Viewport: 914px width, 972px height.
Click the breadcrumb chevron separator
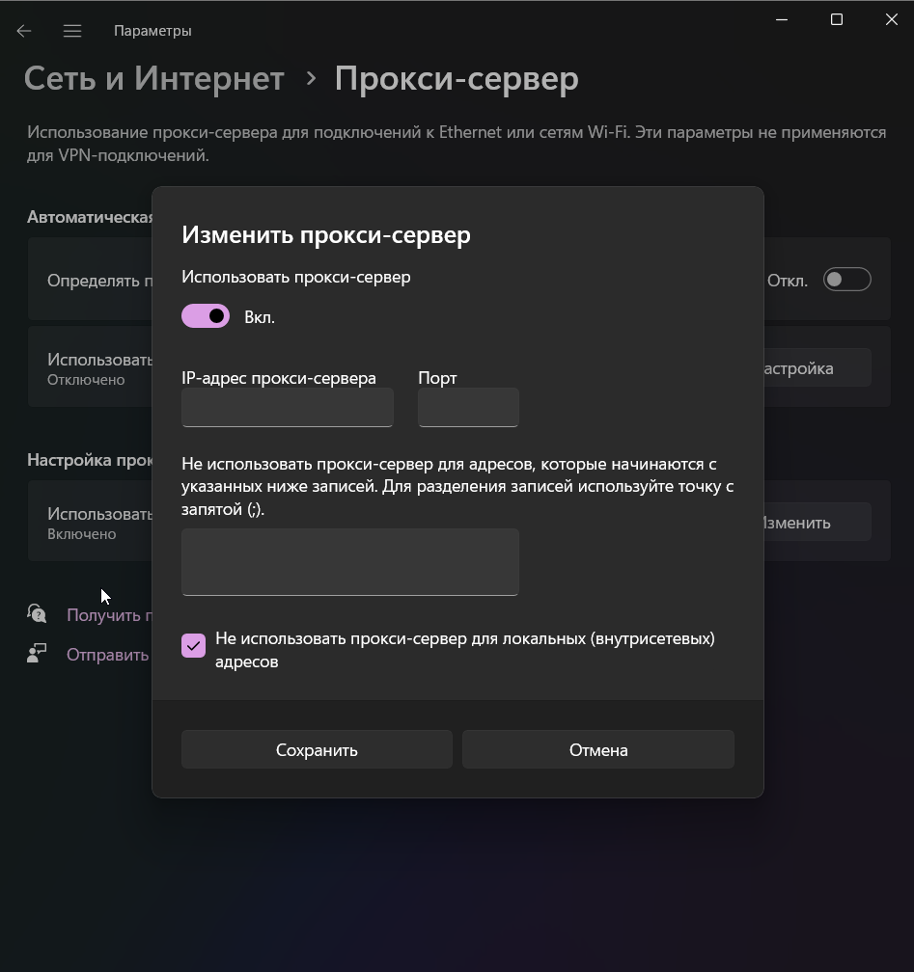tap(312, 79)
